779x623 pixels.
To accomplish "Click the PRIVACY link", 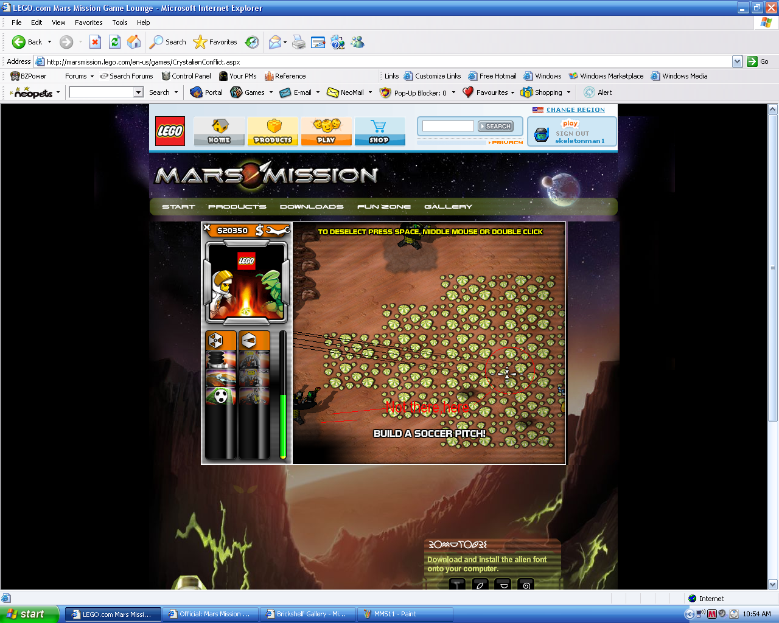I will click(507, 142).
